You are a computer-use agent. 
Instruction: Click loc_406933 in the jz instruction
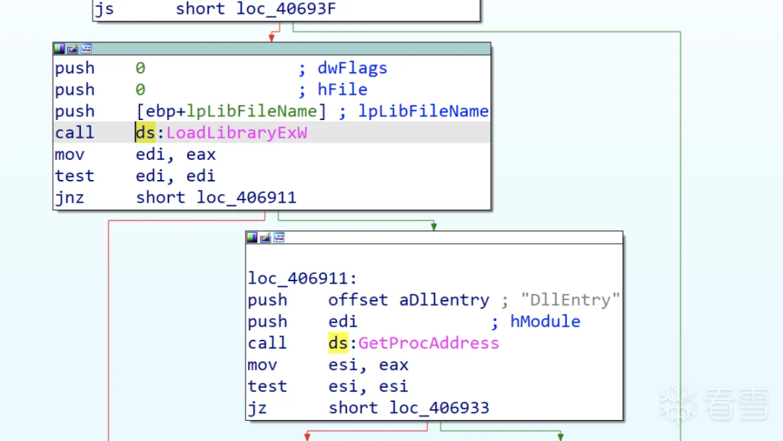[x=440, y=408]
